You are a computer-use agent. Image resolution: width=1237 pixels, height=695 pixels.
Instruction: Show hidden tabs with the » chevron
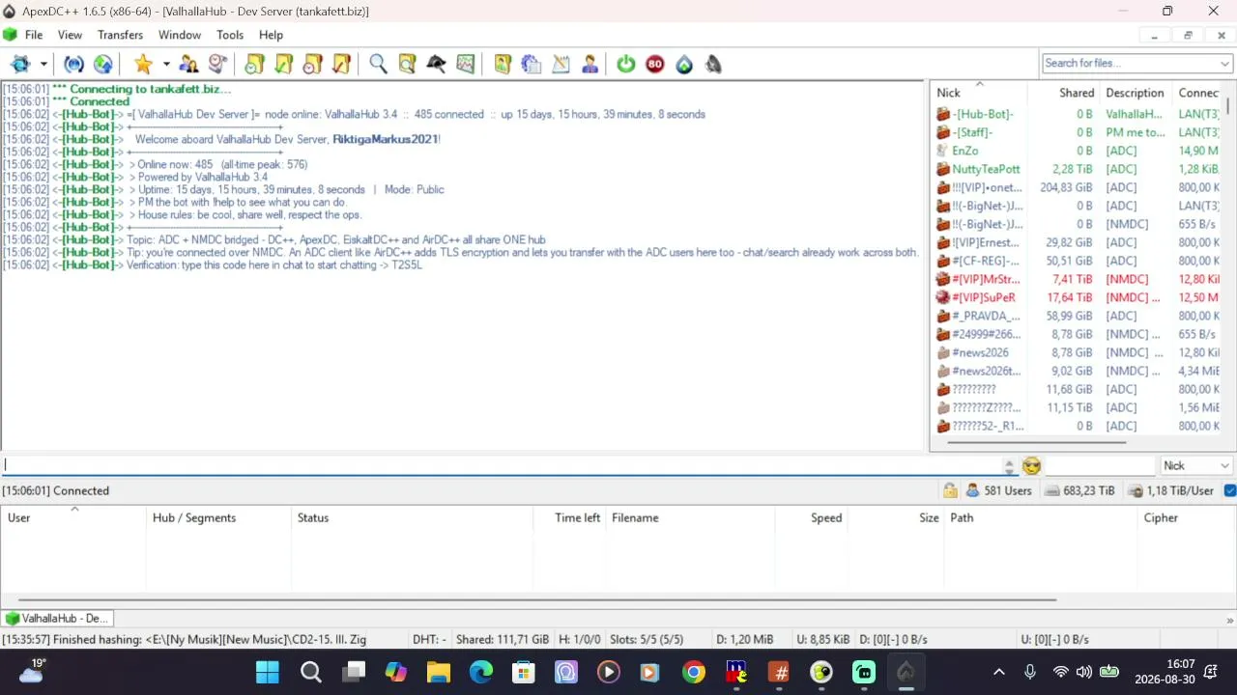pyautogui.click(x=1229, y=620)
